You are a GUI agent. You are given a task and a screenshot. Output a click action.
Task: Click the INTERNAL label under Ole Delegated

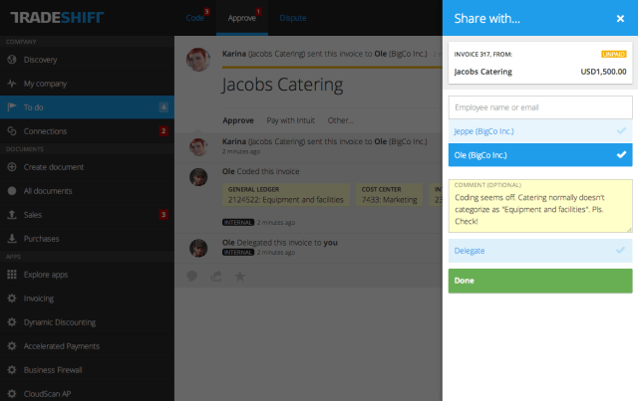tap(238, 253)
